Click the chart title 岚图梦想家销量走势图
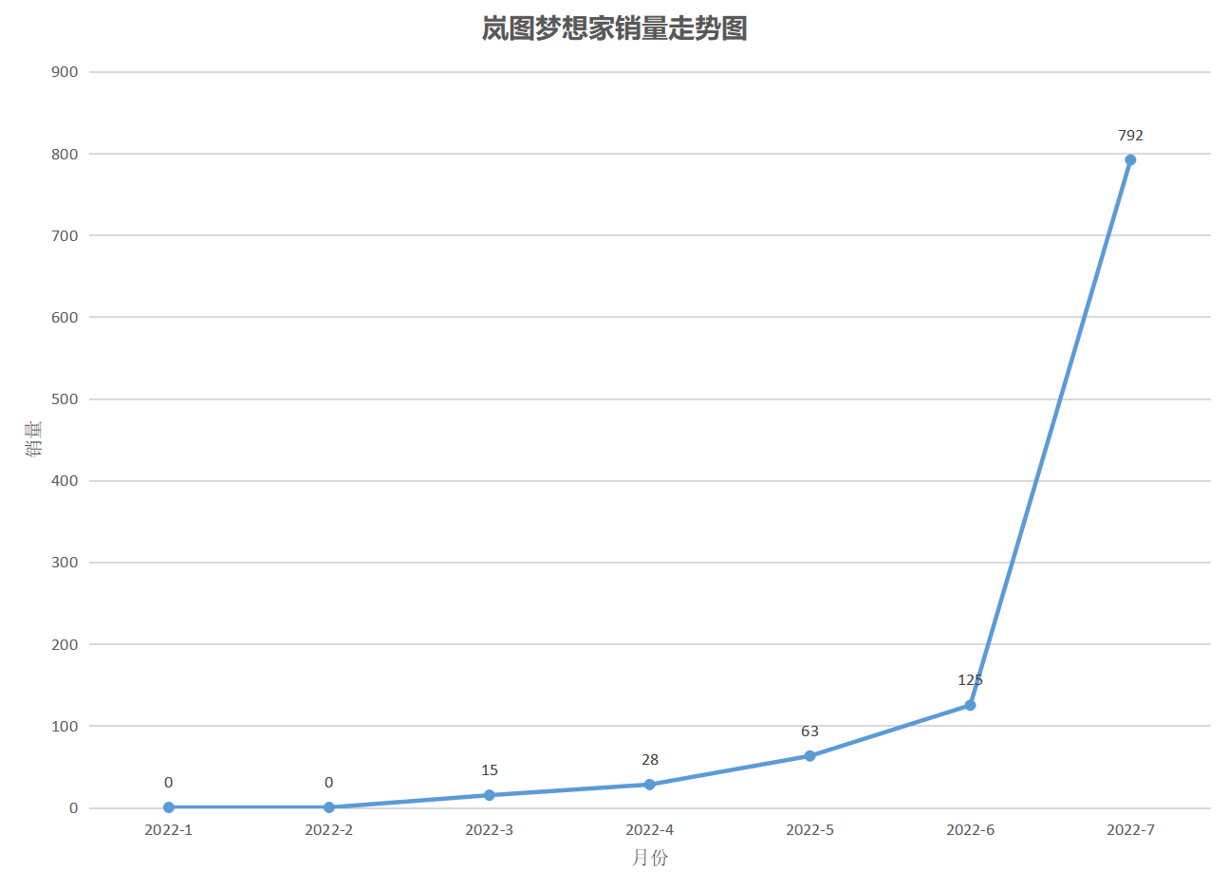The image size is (1228, 889). (x=614, y=29)
